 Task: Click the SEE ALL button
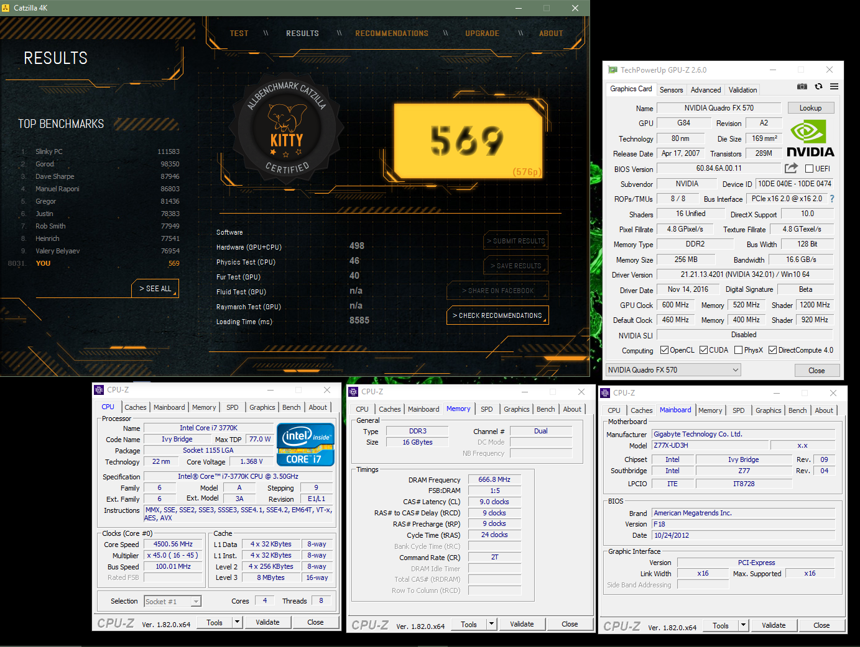(155, 289)
